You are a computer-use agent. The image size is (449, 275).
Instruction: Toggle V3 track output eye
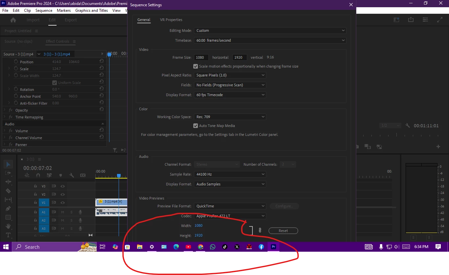(x=62, y=186)
